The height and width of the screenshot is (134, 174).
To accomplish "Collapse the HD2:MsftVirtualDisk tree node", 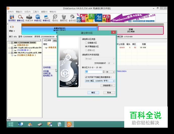I will (x=9, y=53).
